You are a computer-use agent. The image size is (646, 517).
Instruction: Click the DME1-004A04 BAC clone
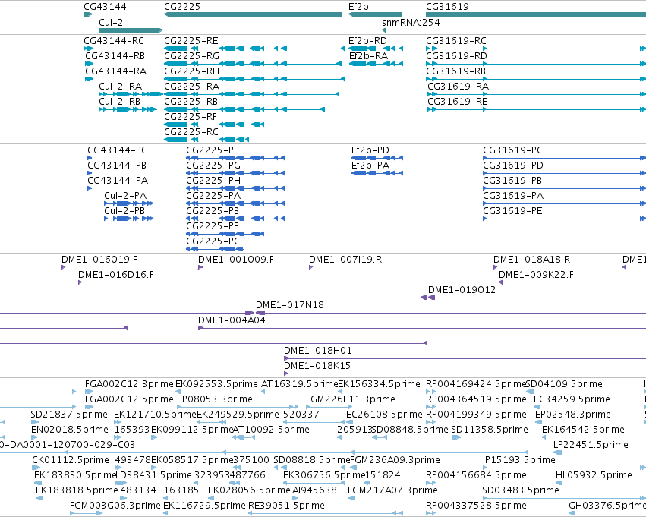(x=422, y=328)
